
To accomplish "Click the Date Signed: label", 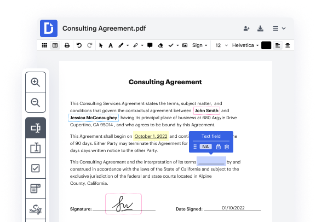I will pos(189,209).
